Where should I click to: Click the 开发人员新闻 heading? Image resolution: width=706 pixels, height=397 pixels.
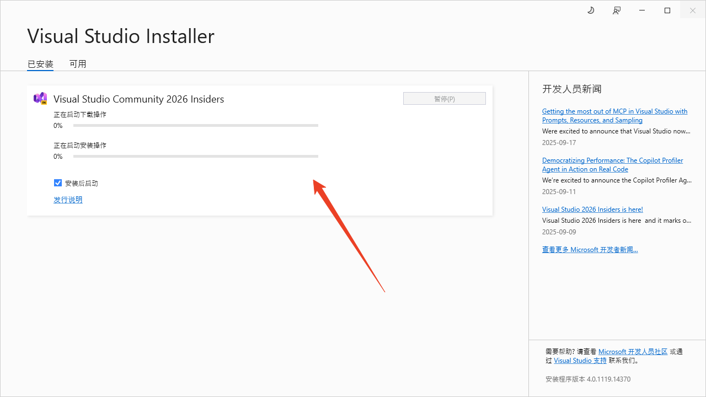click(572, 89)
